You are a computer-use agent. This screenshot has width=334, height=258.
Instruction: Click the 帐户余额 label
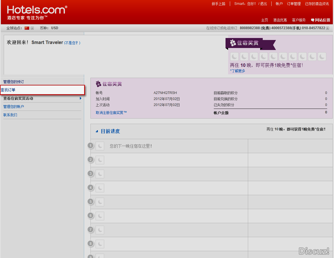221,113
